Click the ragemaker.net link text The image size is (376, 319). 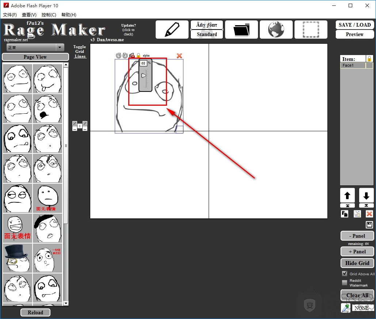click(16, 40)
